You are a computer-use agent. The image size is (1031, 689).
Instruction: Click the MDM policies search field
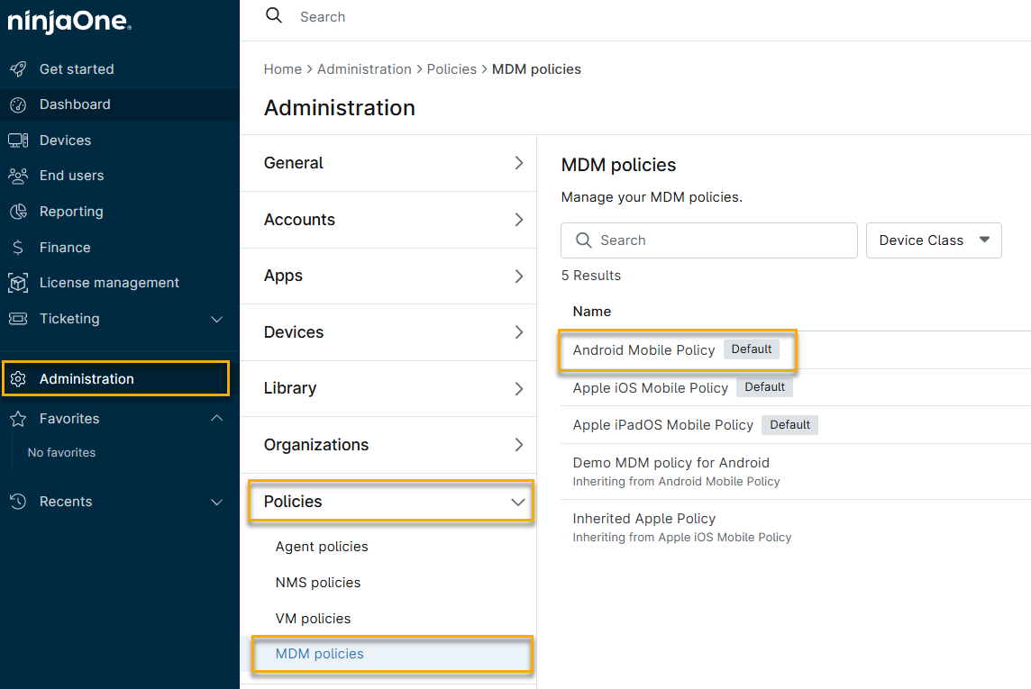pyautogui.click(x=709, y=240)
